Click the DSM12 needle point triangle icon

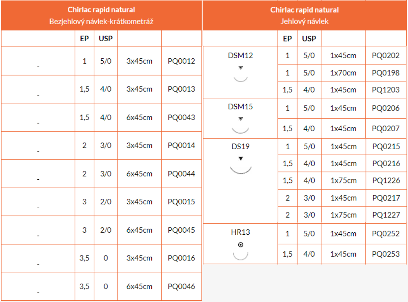click(241, 68)
